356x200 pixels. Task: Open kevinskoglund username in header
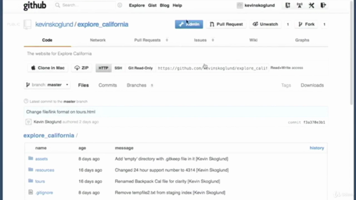tap(260, 5)
